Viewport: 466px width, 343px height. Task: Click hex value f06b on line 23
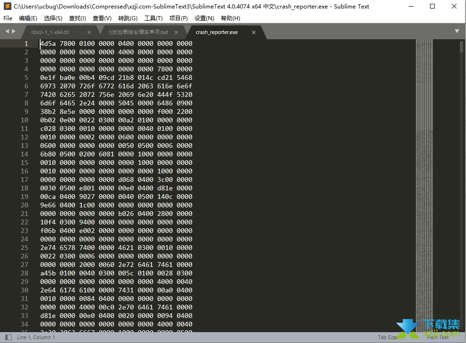pos(48,231)
